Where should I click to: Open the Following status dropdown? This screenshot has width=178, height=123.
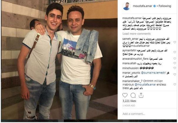click(165, 6)
